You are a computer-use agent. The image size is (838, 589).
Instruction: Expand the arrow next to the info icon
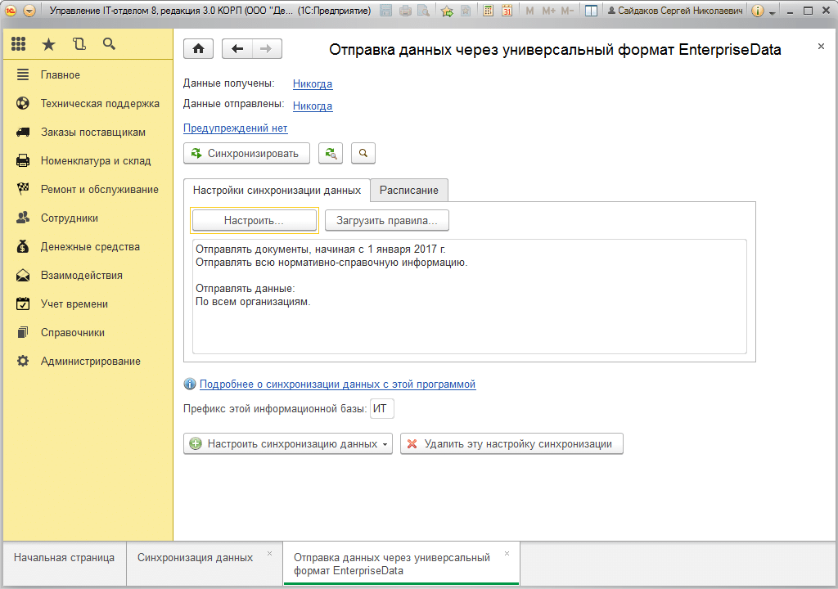[773, 12]
